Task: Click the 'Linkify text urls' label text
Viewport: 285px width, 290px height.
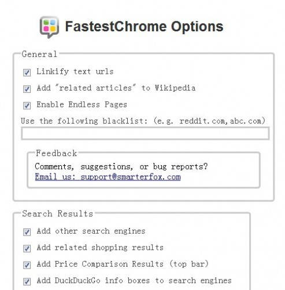Action: coord(75,72)
